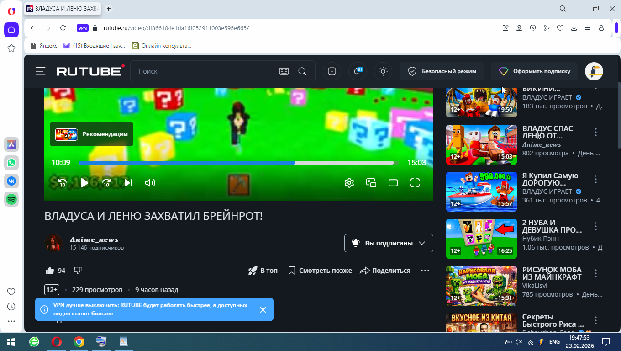This screenshot has height=351, width=621.
Task: Click В топ rocket button
Action: 263,271
